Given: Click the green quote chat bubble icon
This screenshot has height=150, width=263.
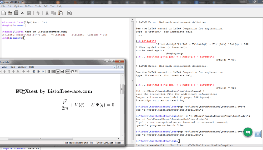Looking at the screenshot, I should [248, 132].
